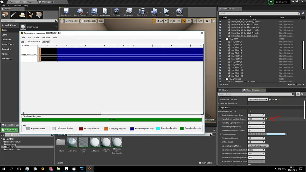Open Unreal Editor from taskbar
This screenshot has height=172, width=306.
pyautogui.click(x=74, y=169)
